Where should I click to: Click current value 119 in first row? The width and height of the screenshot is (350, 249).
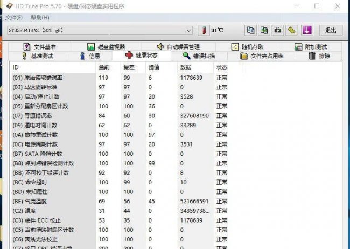[x=103, y=78]
